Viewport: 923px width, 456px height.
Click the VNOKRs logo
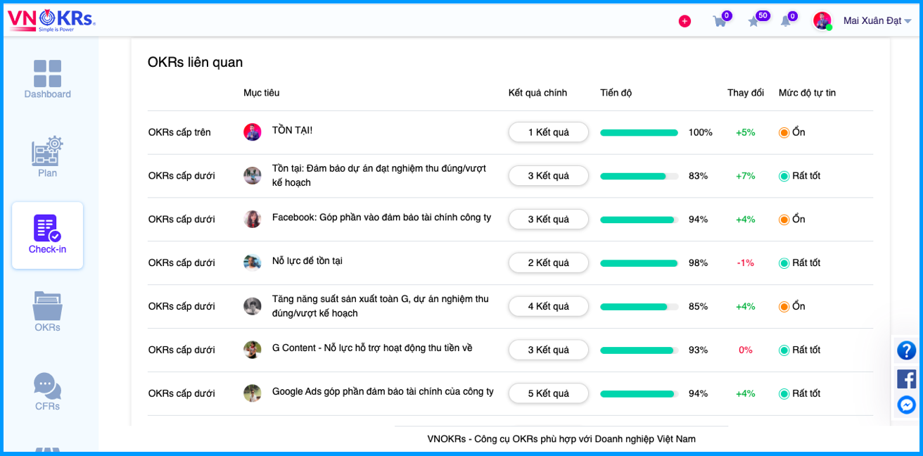tap(51, 20)
